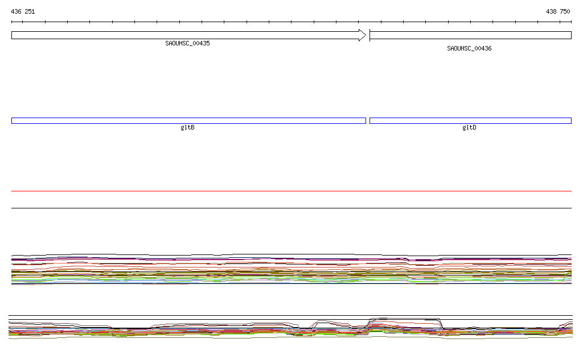Screen dimensions: 583x347
Task: Click the SAOUHSC_00435 text label
Action: pos(187,43)
